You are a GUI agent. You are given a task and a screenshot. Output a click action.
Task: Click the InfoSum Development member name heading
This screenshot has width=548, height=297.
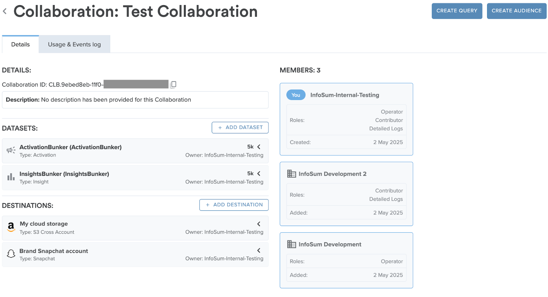coord(330,244)
